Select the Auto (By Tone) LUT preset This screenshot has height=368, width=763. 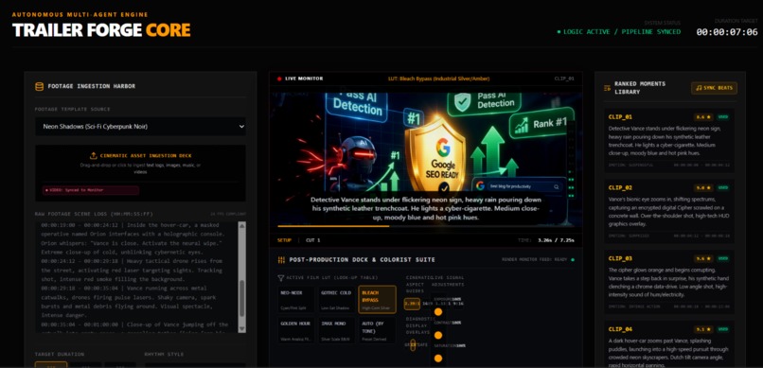[377, 330]
